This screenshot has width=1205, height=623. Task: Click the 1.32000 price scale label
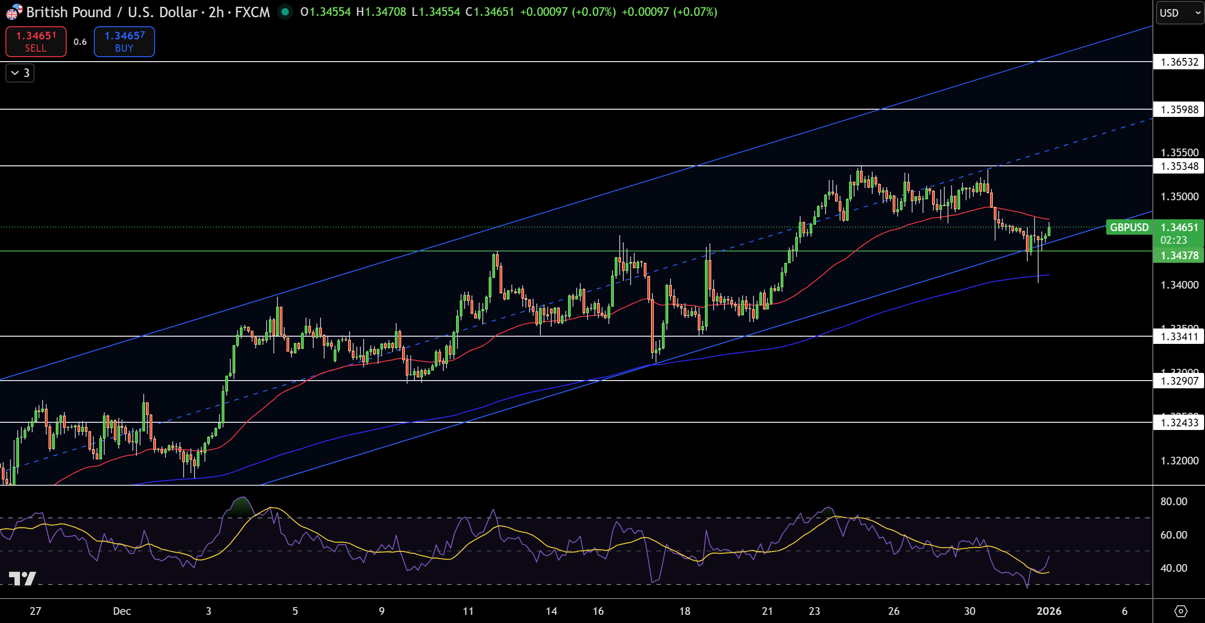click(x=1179, y=460)
